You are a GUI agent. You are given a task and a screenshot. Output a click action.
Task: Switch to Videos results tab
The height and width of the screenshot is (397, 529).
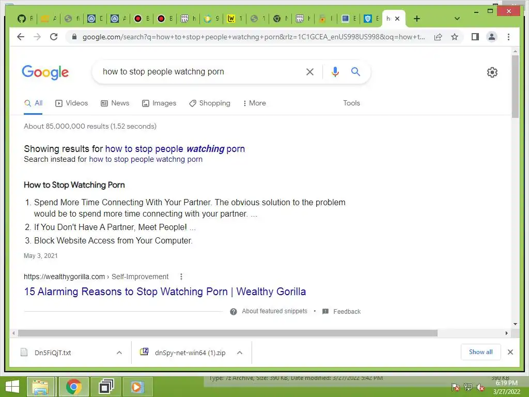point(71,103)
